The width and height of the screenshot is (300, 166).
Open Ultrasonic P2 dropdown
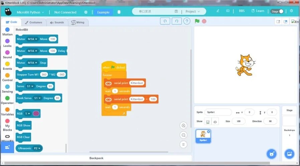click(37, 148)
